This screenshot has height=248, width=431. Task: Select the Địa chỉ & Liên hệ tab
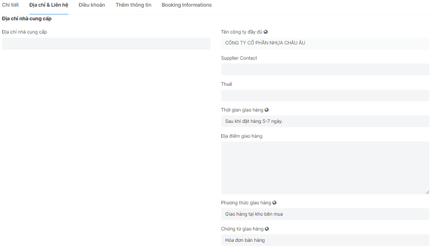[x=49, y=5]
